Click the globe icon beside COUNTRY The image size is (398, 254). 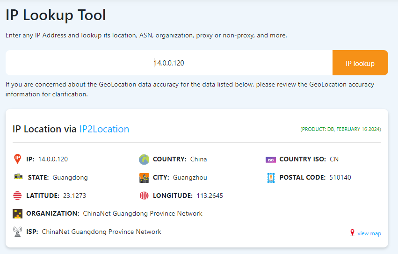coord(144,160)
